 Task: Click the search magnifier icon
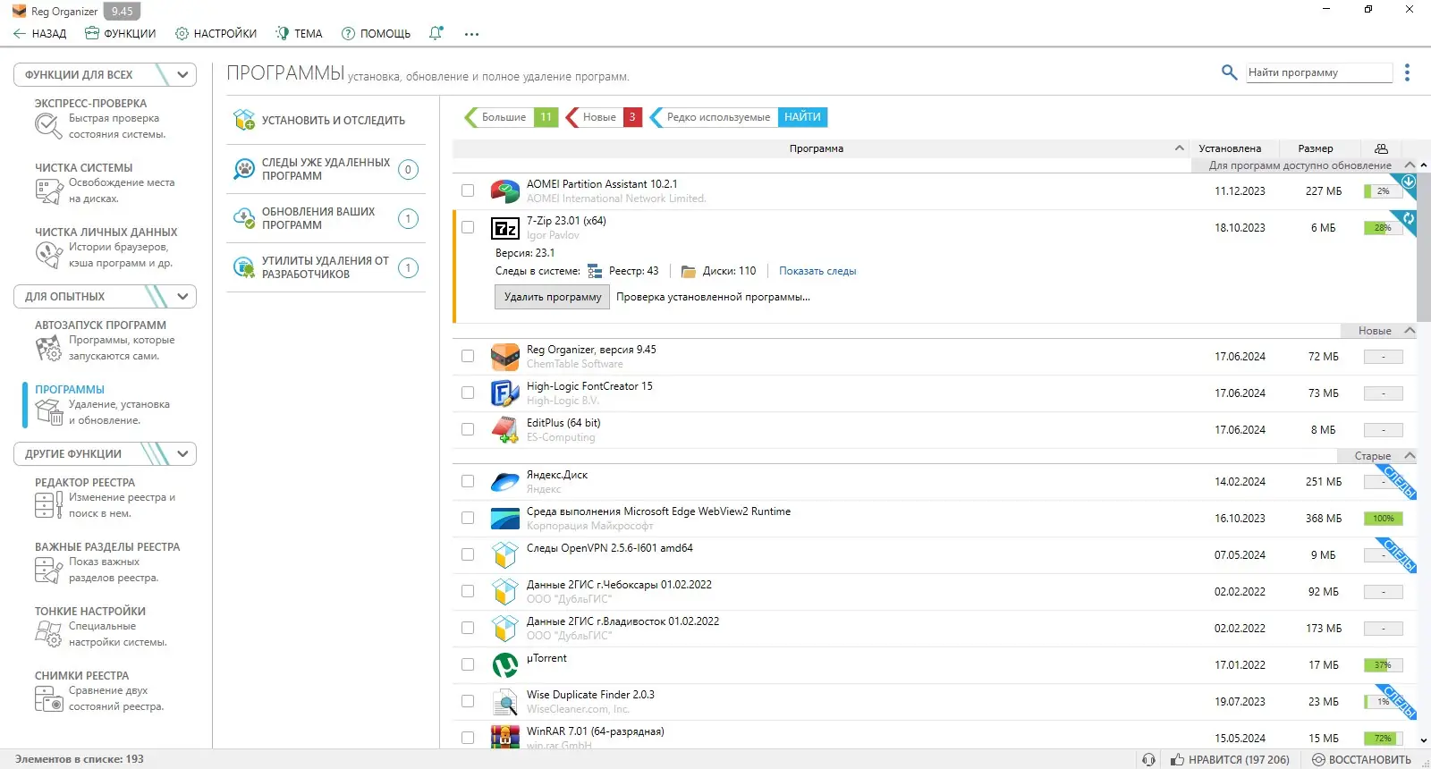(1230, 72)
